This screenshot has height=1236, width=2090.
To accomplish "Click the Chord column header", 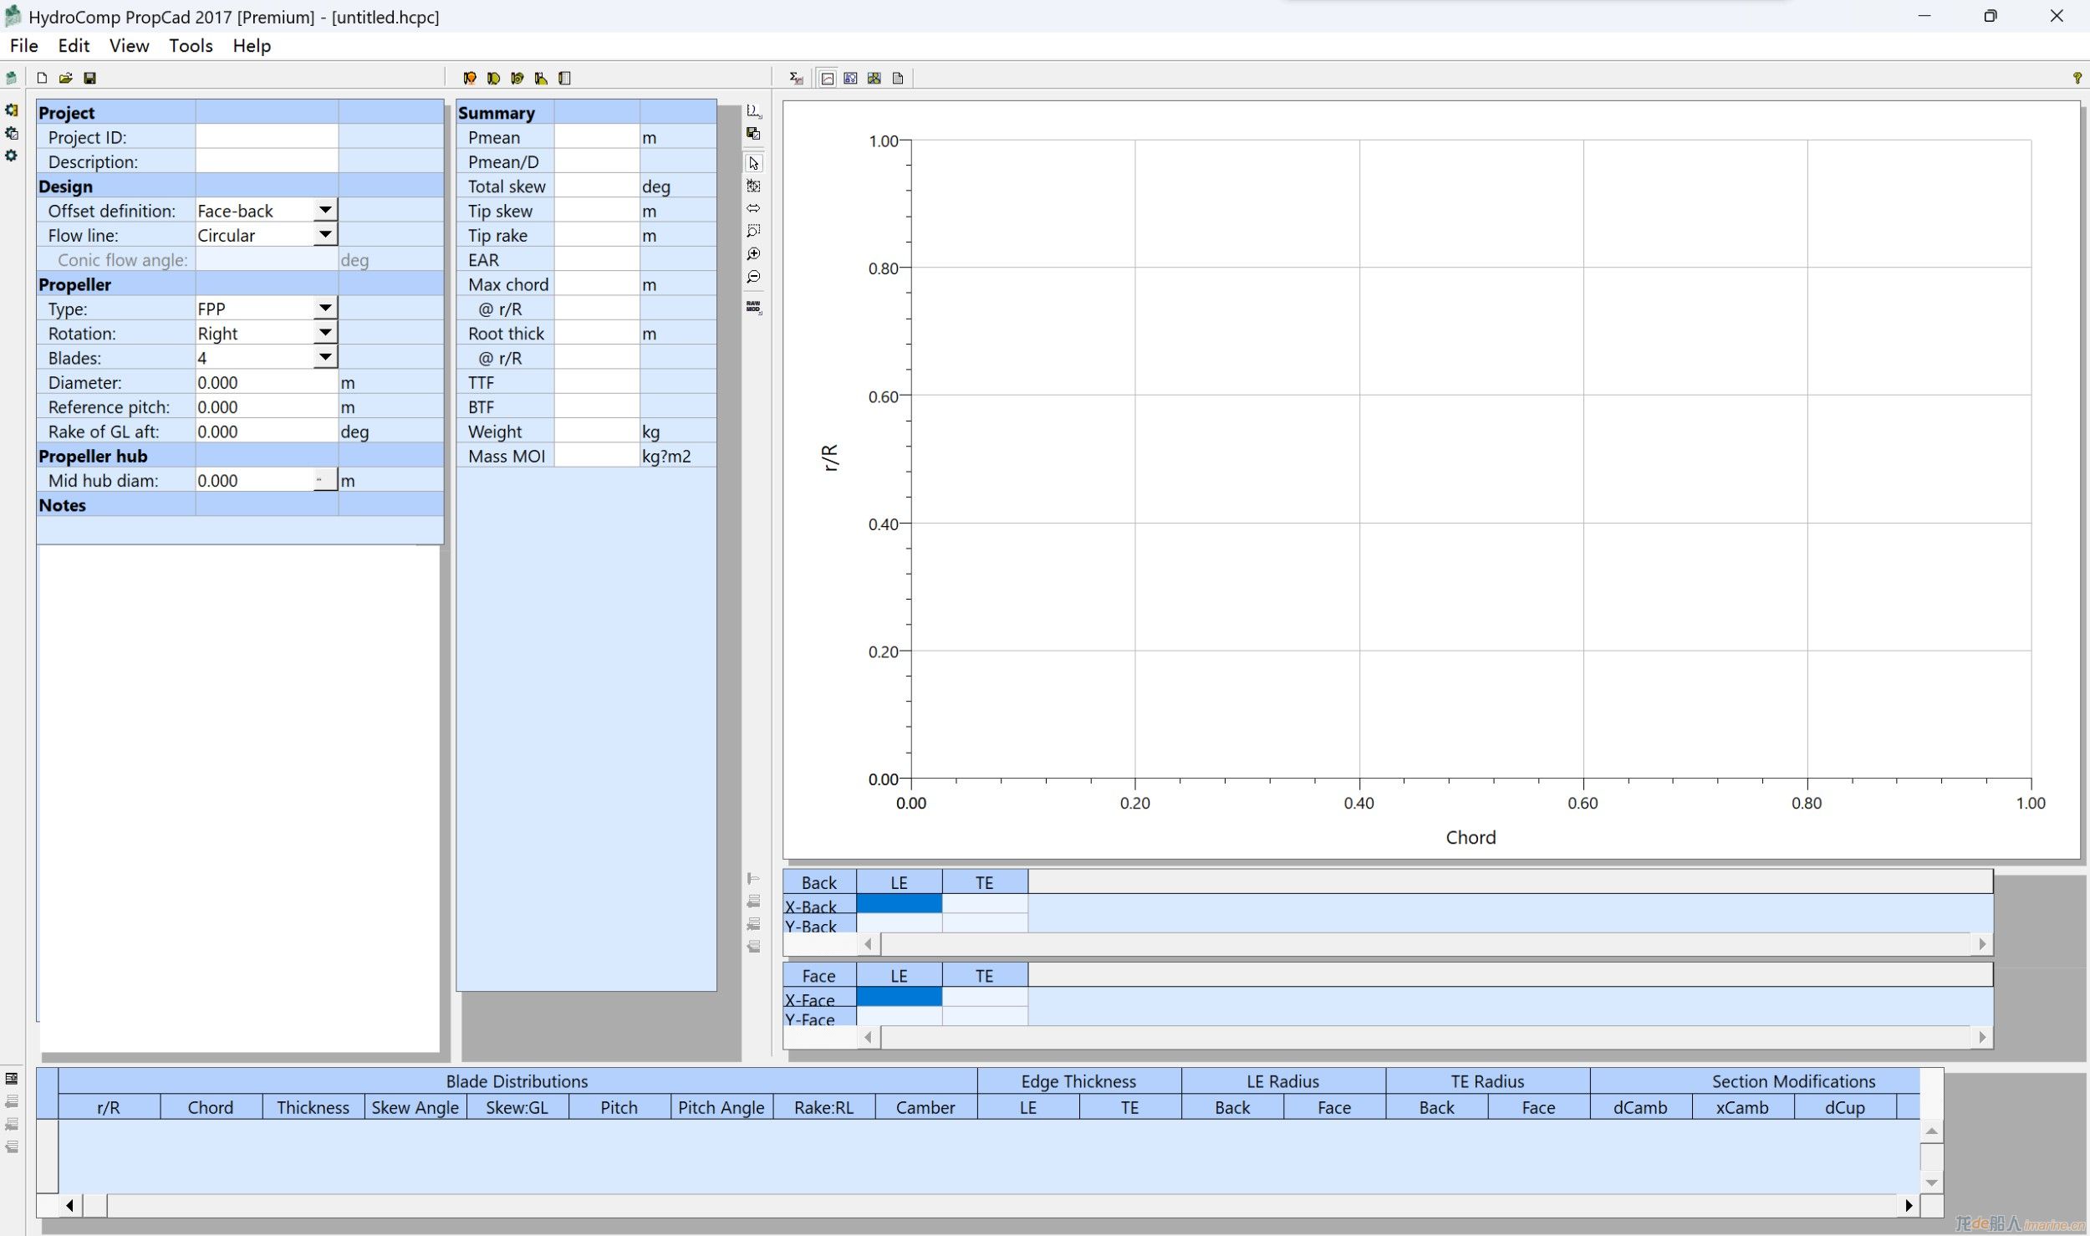I will [211, 1107].
